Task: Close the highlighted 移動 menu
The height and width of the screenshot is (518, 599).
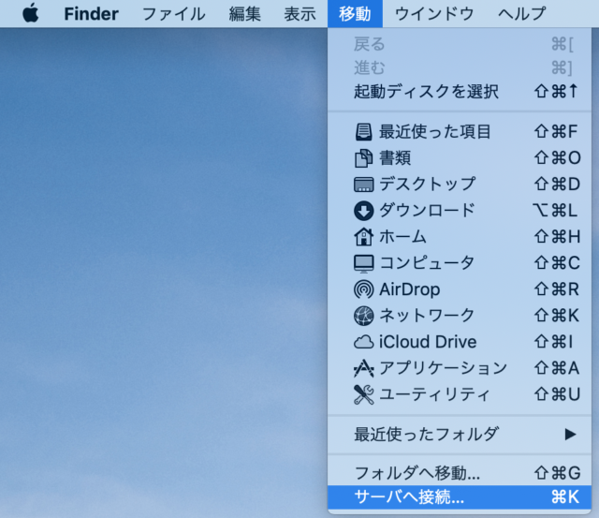Action: 355,14
